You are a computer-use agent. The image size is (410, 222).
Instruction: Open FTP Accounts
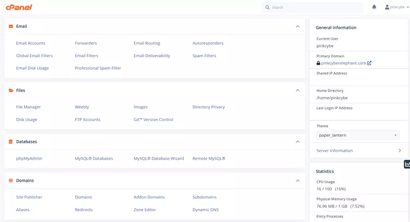coord(87,119)
